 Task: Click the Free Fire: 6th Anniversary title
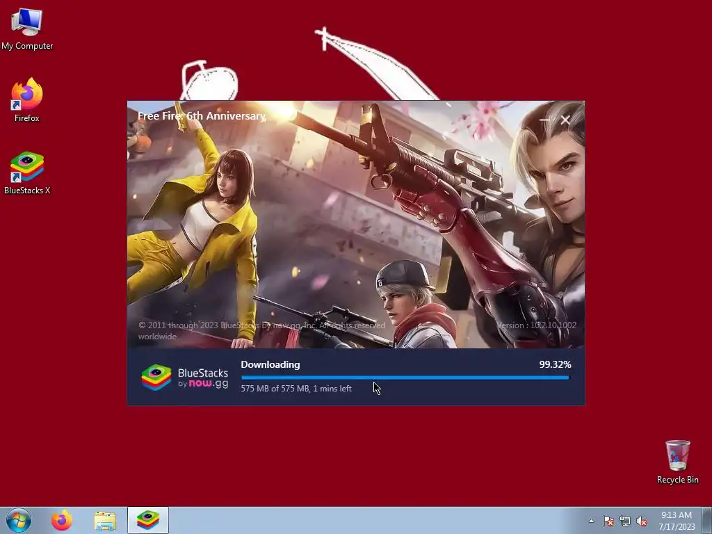point(202,116)
